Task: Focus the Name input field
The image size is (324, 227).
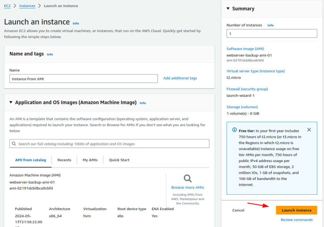Action: click(84, 79)
